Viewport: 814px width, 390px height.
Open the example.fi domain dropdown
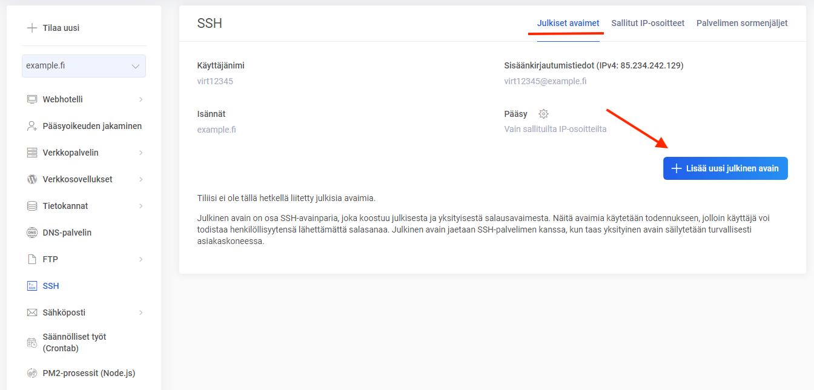pyautogui.click(x=84, y=66)
